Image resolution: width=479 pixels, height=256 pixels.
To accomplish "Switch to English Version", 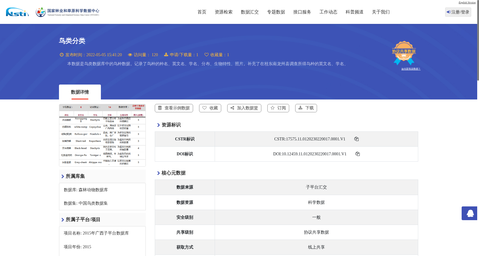I will (x=467, y=2).
